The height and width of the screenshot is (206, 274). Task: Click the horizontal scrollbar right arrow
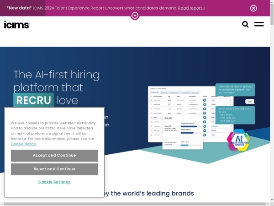click(268, 204)
